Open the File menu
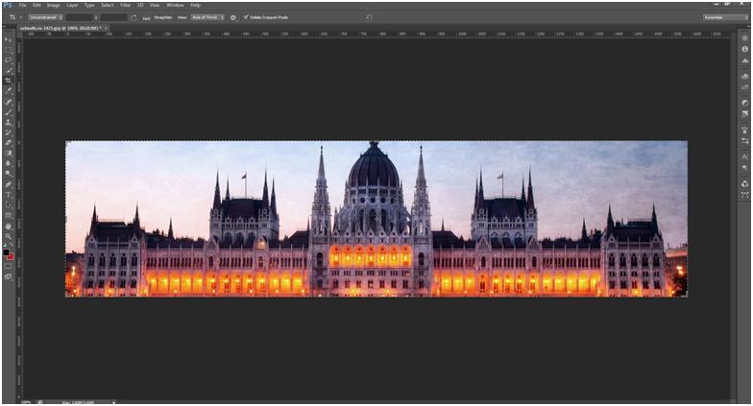Screen dimensions: 753x406 22,5
